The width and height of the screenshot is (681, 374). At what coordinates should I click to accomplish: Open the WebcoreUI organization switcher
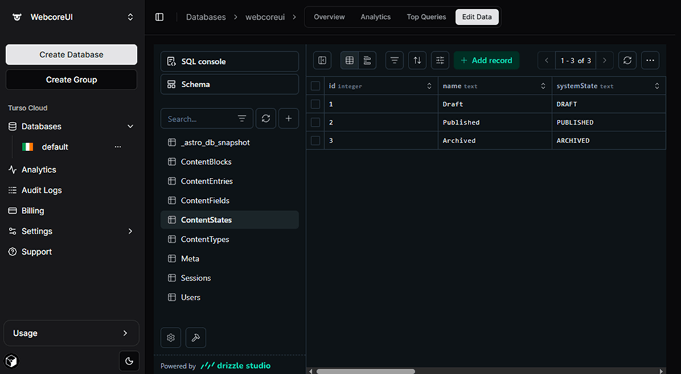coord(130,17)
